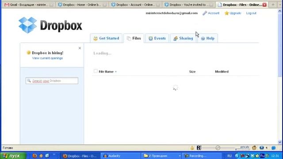Click the magnifier icon in search box

[29, 80]
